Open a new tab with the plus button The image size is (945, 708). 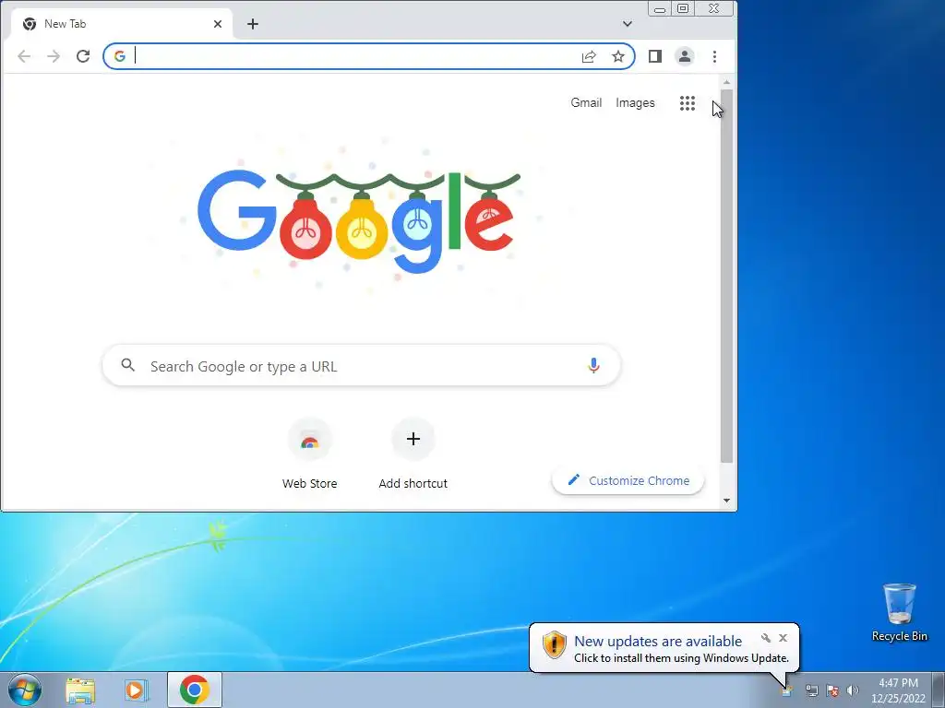tap(253, 24)
